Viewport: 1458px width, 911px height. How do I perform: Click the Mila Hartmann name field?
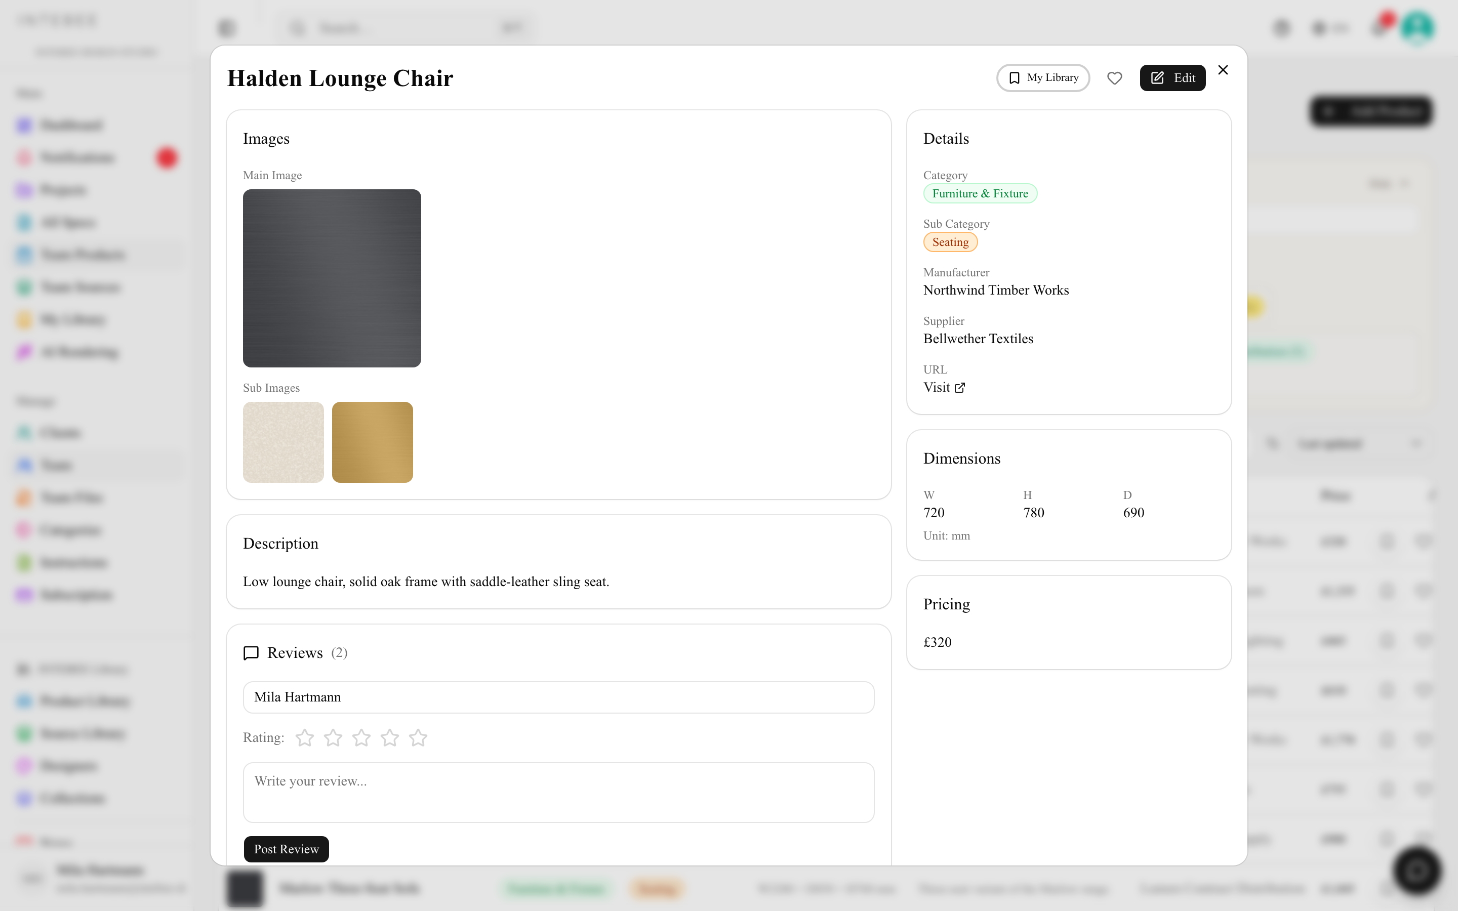tap(558, 697)
